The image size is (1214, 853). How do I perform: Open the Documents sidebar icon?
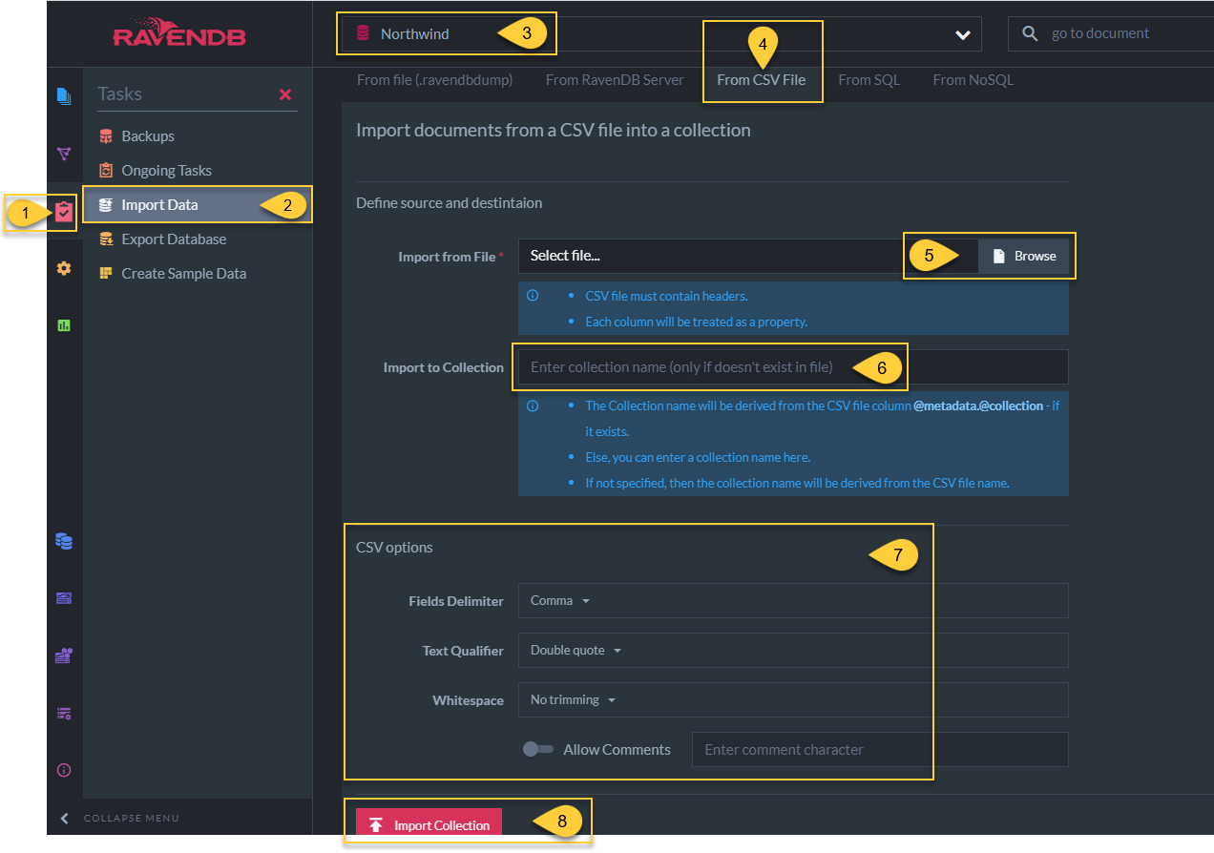64,95
